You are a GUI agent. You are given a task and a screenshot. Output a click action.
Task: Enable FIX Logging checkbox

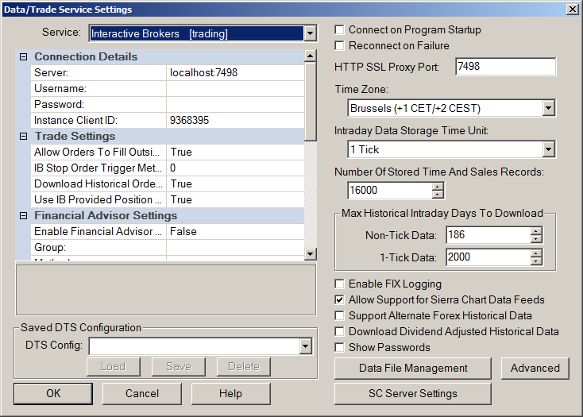coord(339,284)
